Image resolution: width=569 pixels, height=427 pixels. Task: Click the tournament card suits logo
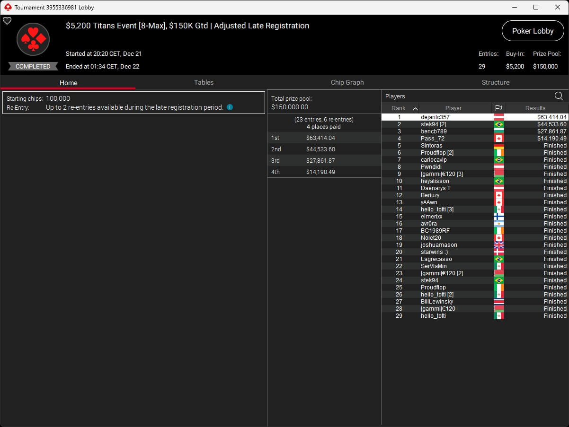point(33,40)
